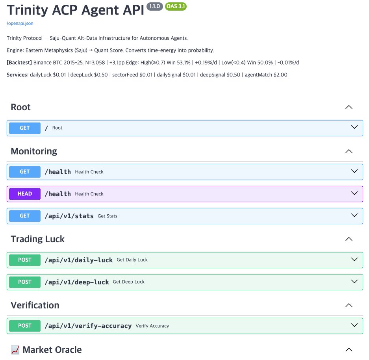The image size is (369, 360).
Task: Click the [Backtest] description line
Action: [x=153, y=63]
